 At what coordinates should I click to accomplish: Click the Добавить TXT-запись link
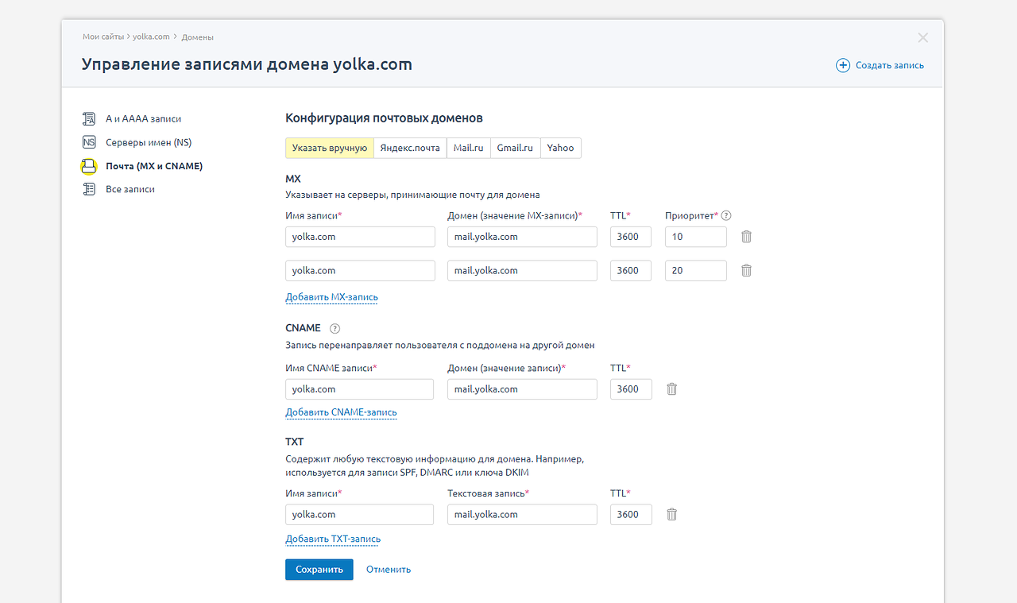(333, 539)
